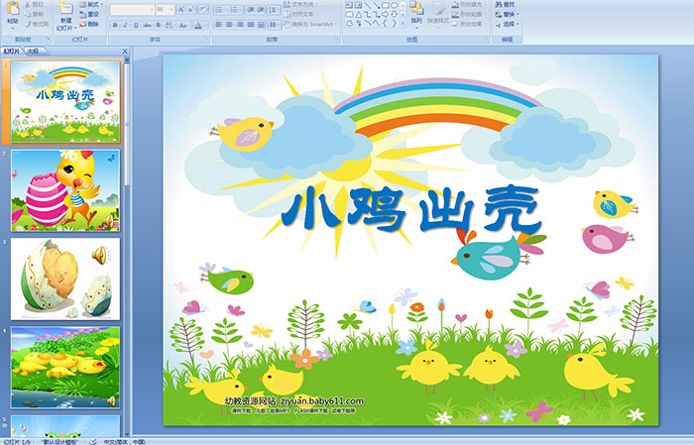
Task: Select the right block arrow shape
Action: pos(385,14)
